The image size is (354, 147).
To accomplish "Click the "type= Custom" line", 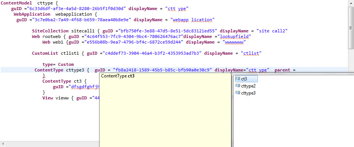I will pos(58,64).
